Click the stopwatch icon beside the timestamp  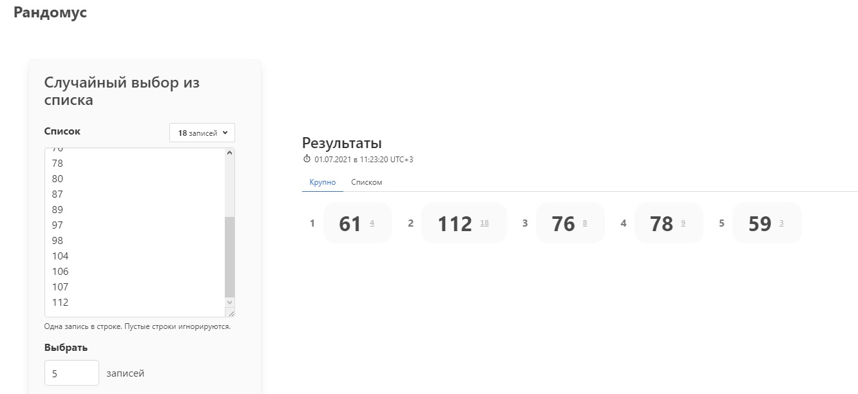307,159
